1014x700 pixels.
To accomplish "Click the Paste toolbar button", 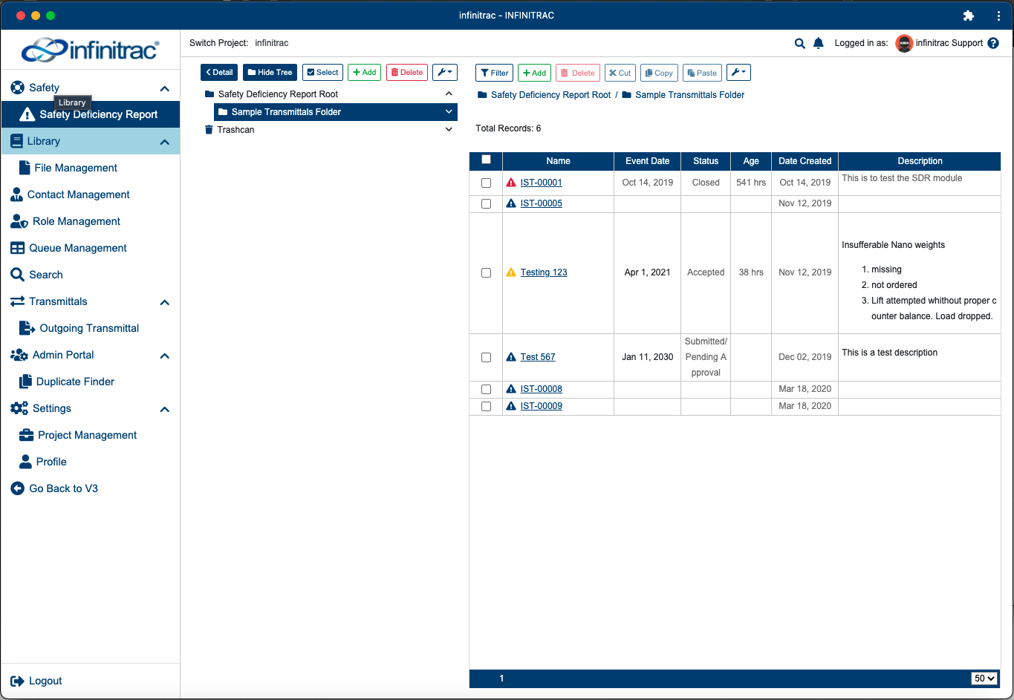I will [x=702, y=73].
